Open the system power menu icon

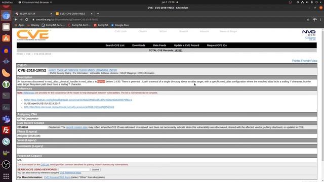point(316,2)
